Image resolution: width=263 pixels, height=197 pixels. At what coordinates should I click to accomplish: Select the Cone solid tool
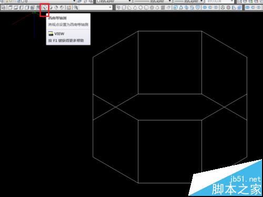pos(135,7)
